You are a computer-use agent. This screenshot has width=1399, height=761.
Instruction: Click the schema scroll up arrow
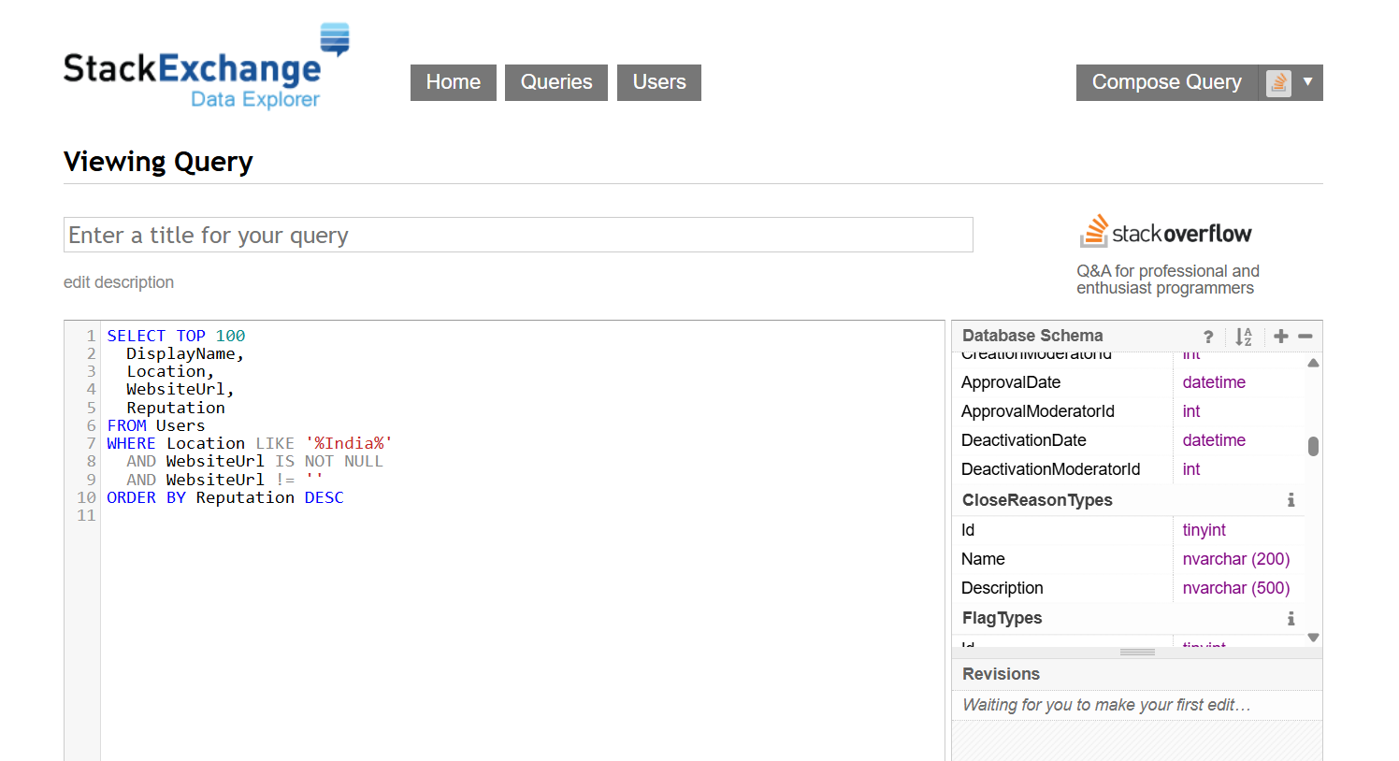click(1313, 363)
